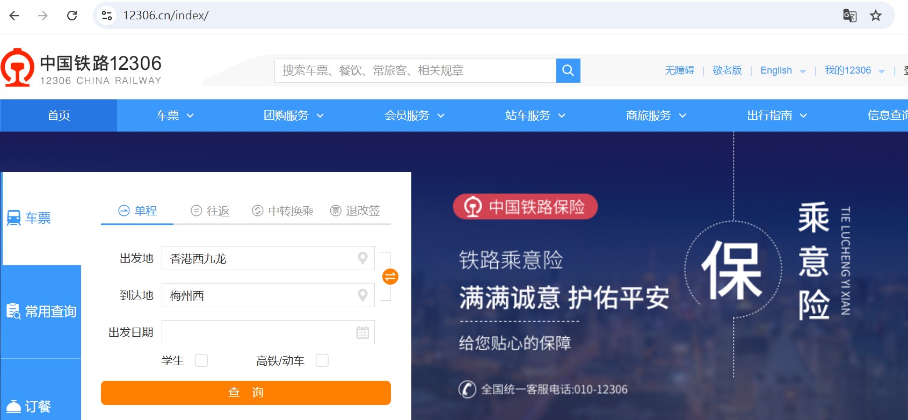Click the browser address bar URL

click(166, 16)
